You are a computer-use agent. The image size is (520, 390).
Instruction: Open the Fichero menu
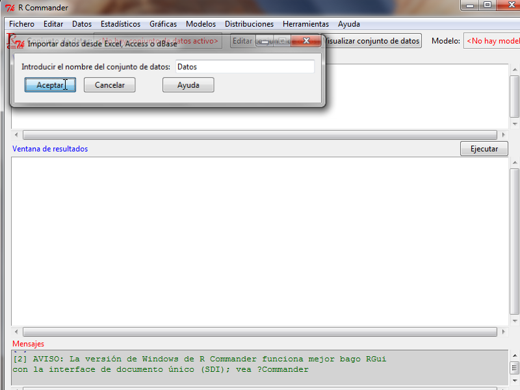(21, 24)
